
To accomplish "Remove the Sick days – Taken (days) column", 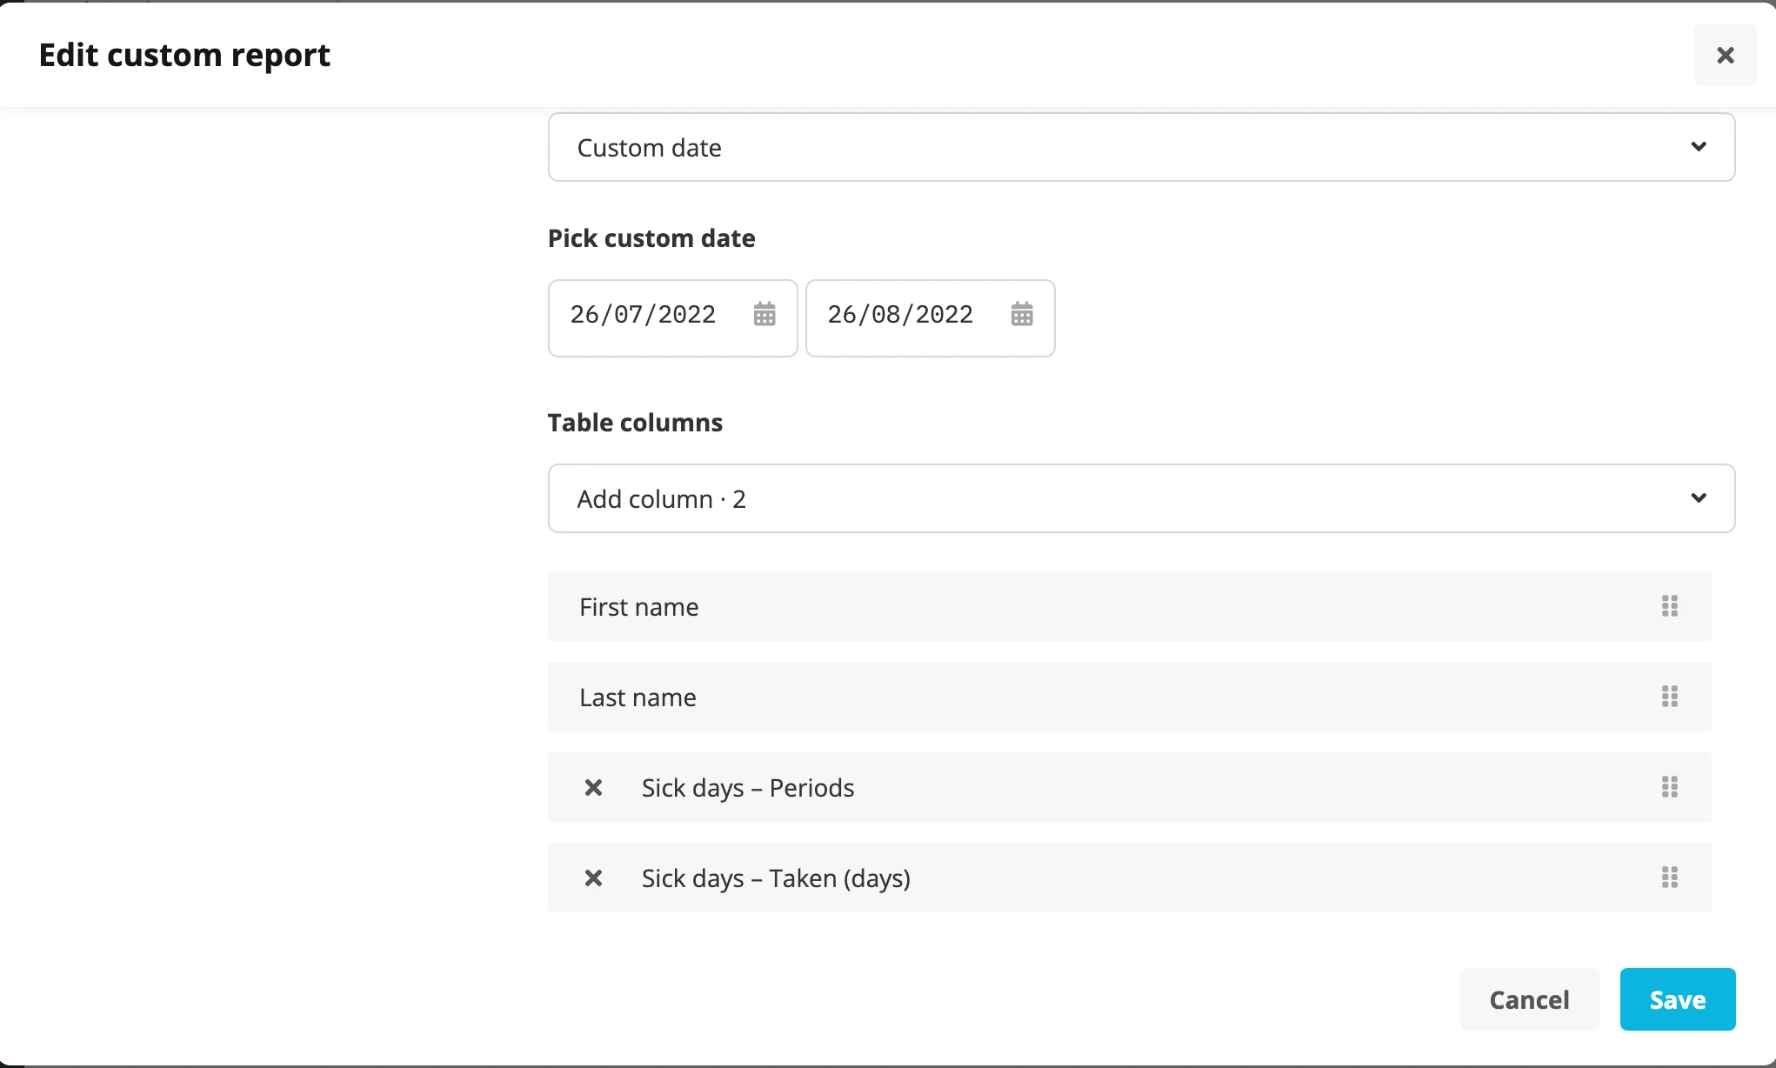I will pyautogui.click(x=593, y=878).
